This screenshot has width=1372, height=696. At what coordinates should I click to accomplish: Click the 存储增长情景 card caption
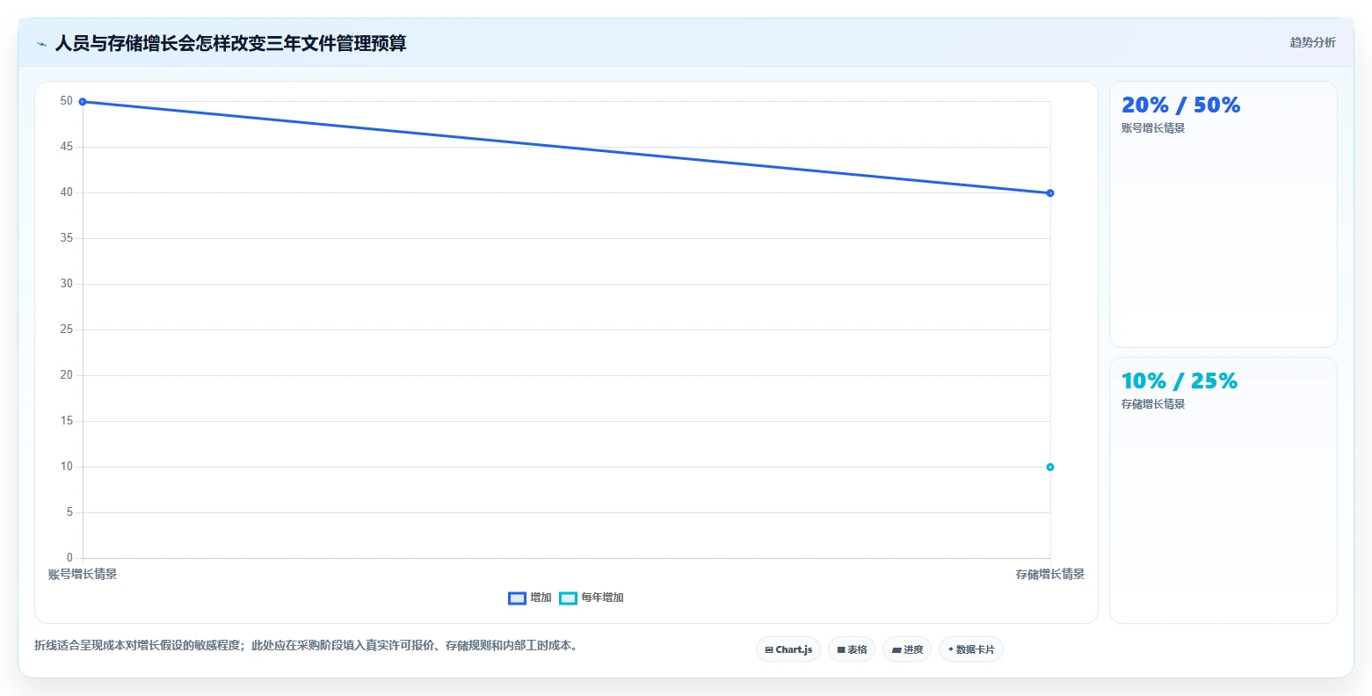(x=1153, y=404)
